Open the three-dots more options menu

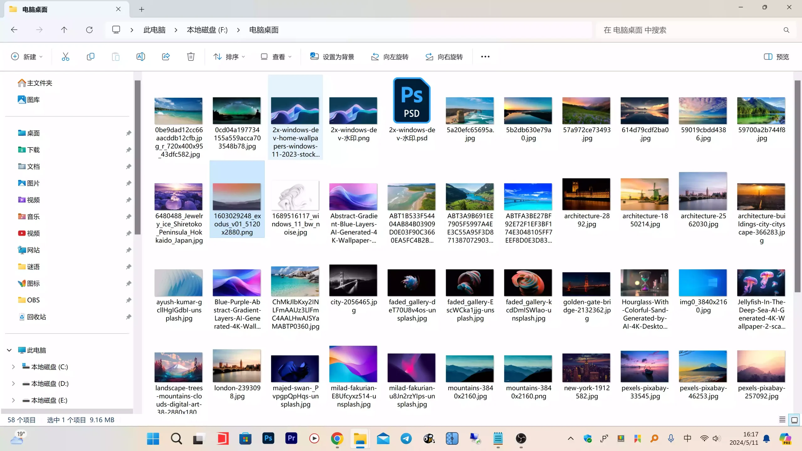click(485, 57)
